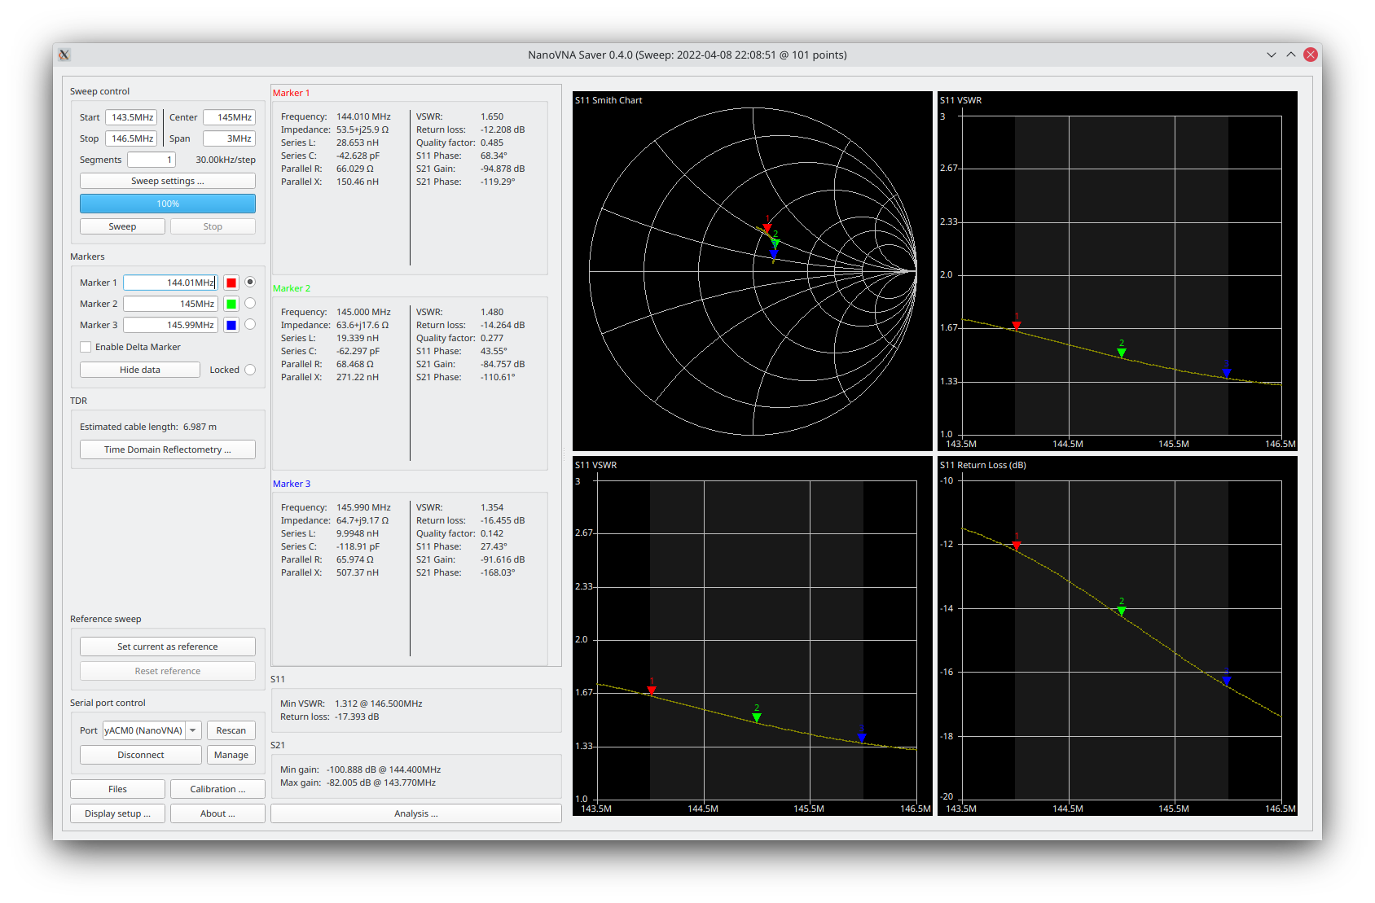Click the Start frequency field

click(131, 117)
